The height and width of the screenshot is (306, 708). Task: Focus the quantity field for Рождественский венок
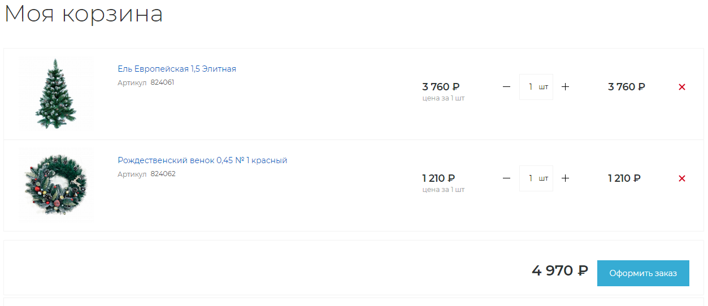coord(536,178)
